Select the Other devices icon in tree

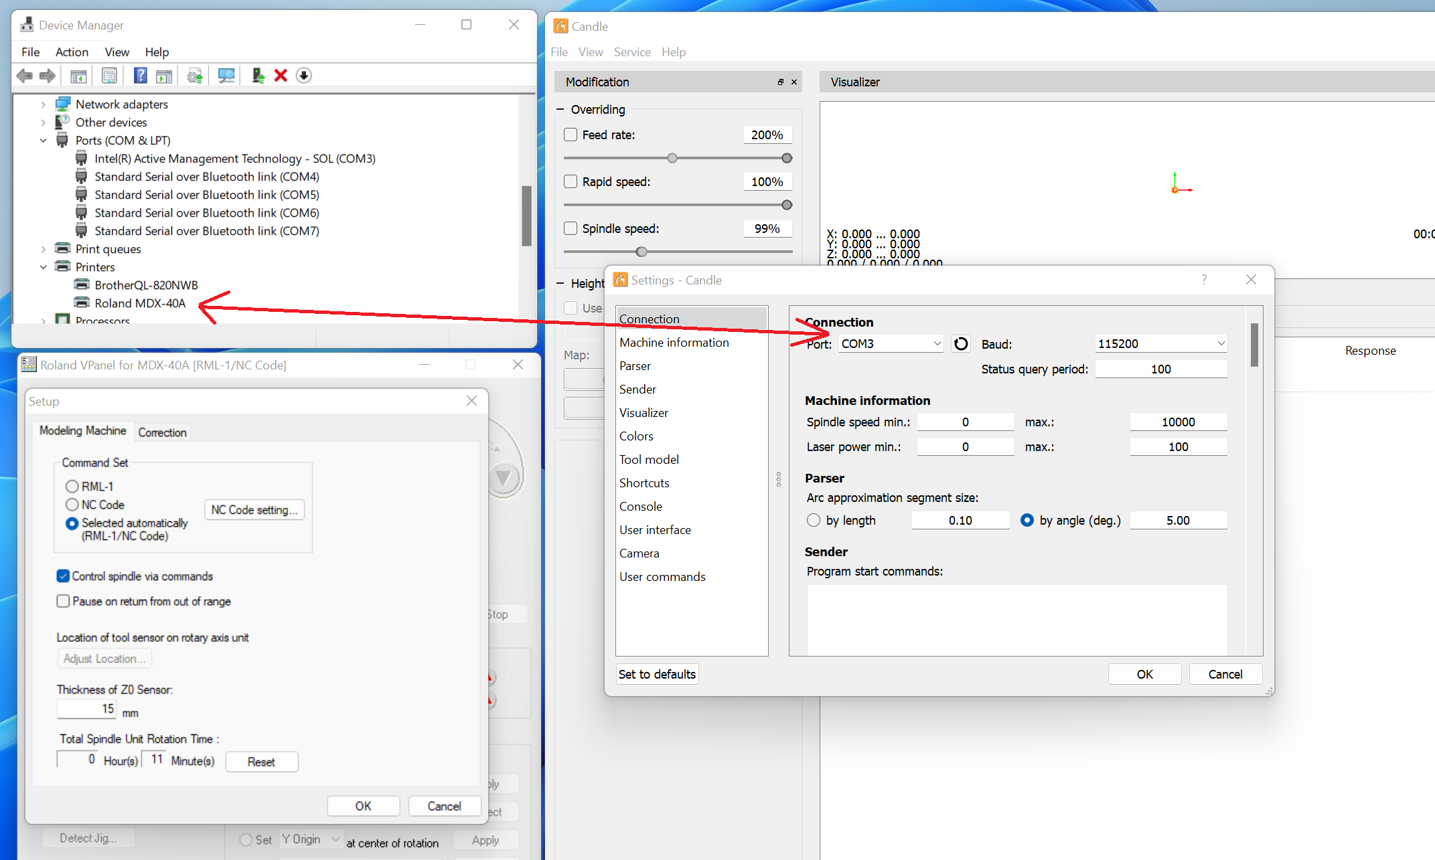(x=63, y=122)
